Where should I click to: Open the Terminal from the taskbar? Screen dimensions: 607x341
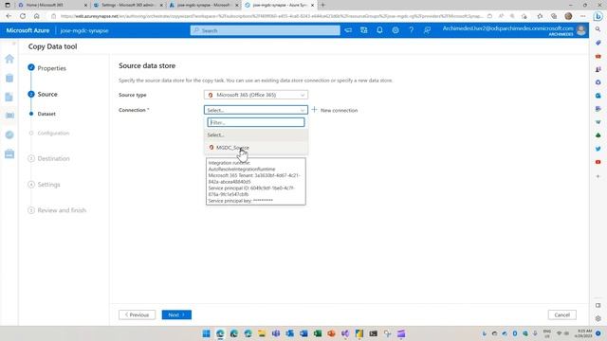(x=373, y=333)
